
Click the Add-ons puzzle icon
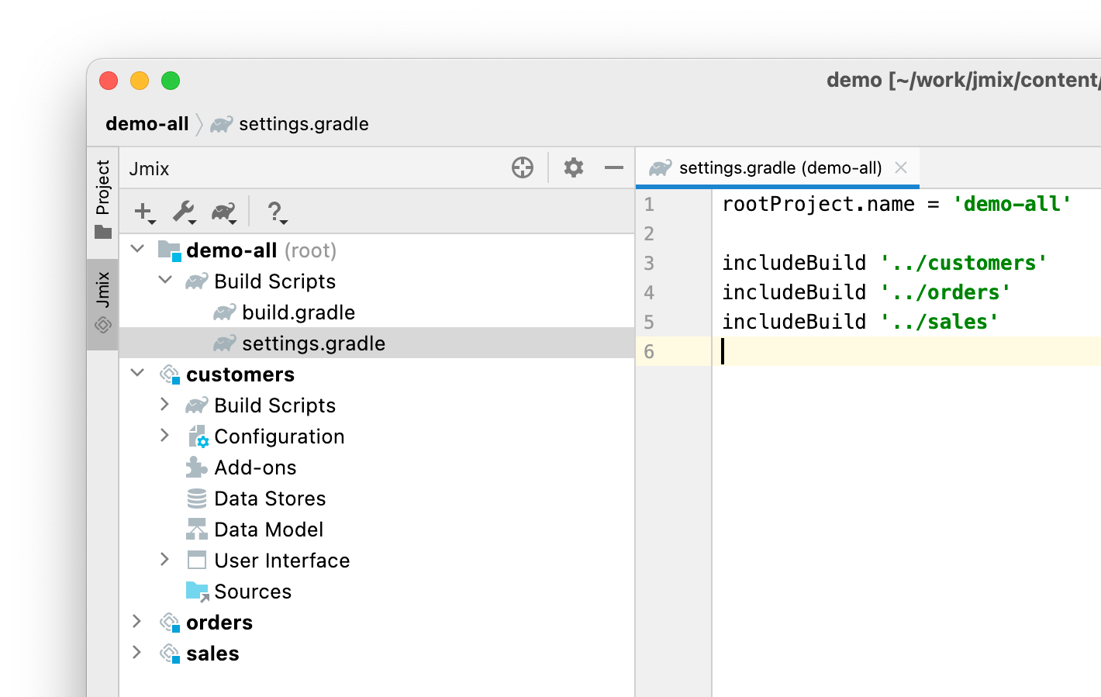(x=197, y=468)
